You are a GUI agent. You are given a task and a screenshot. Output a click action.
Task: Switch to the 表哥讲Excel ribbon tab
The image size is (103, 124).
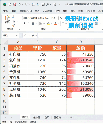tap(26, 11)
